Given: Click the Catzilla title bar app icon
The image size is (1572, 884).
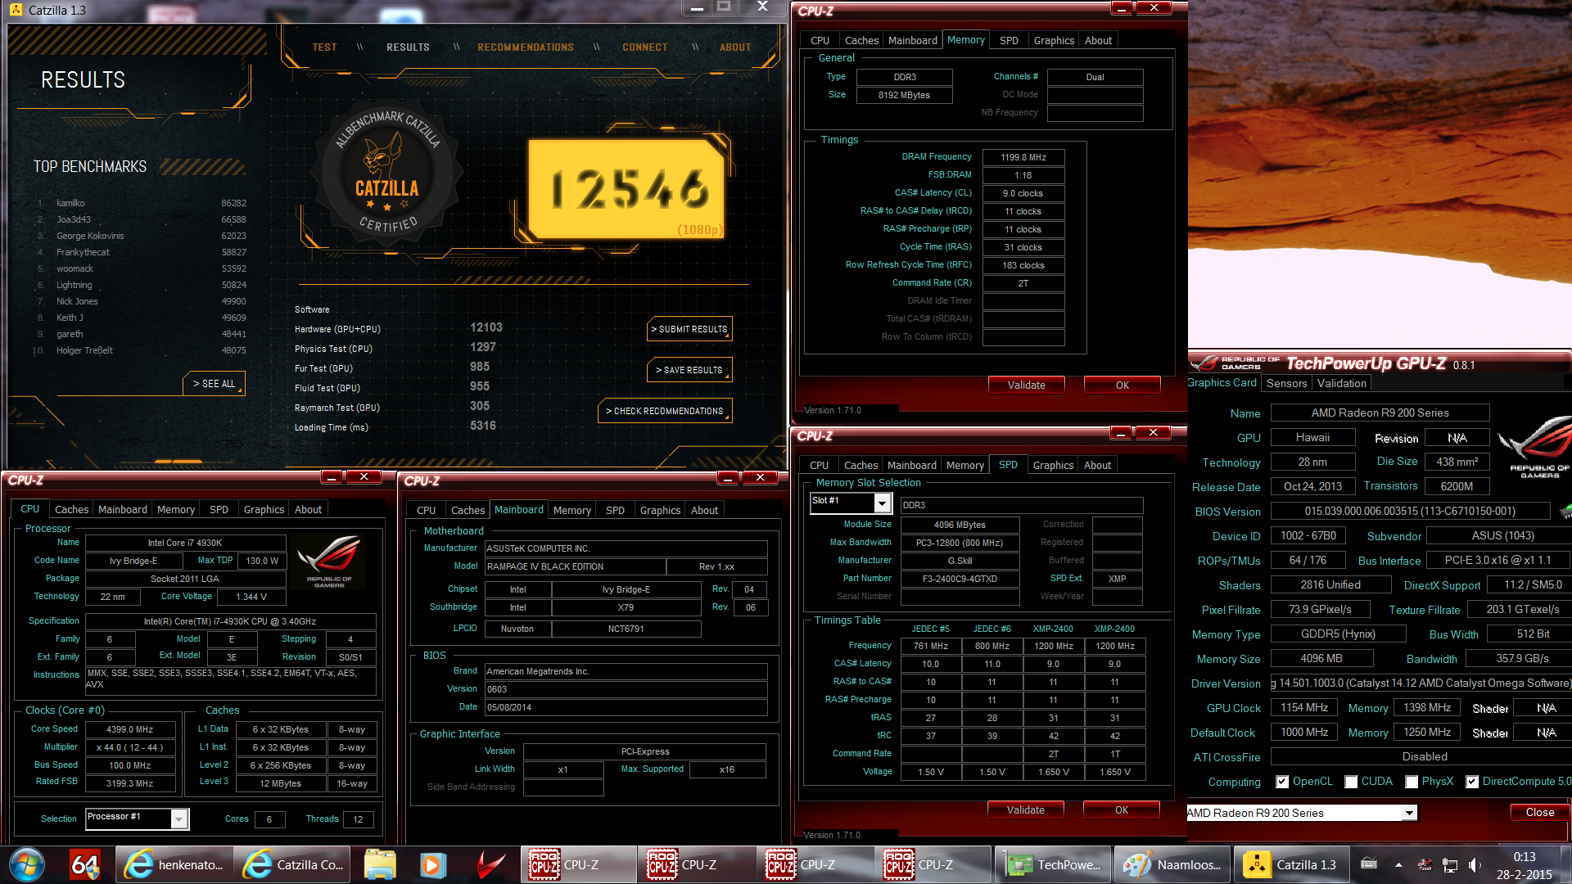Looking at the screenshot, I should click(x=16, y=10).
